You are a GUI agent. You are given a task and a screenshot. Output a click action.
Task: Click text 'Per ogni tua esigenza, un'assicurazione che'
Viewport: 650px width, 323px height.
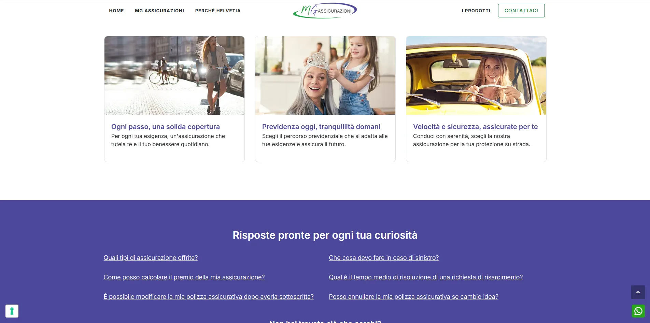coord(168,136)
